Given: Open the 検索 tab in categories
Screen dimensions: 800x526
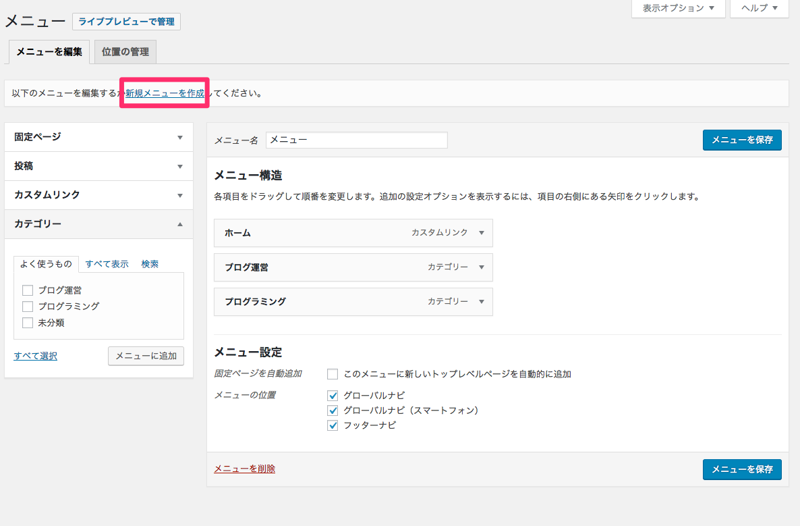Looking at the screenshot, I should point(150,264).
